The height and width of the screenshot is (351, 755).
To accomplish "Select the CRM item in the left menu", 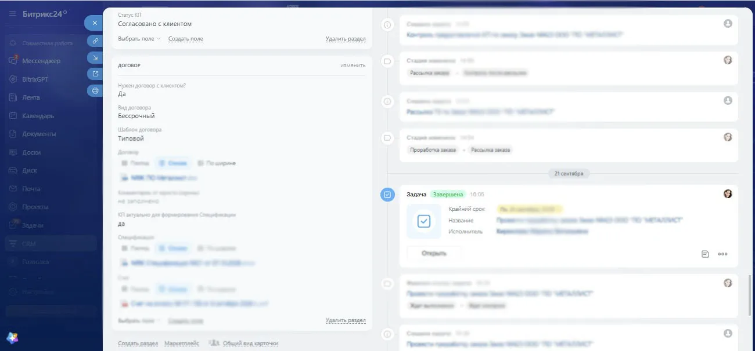I will coord(51,244).
